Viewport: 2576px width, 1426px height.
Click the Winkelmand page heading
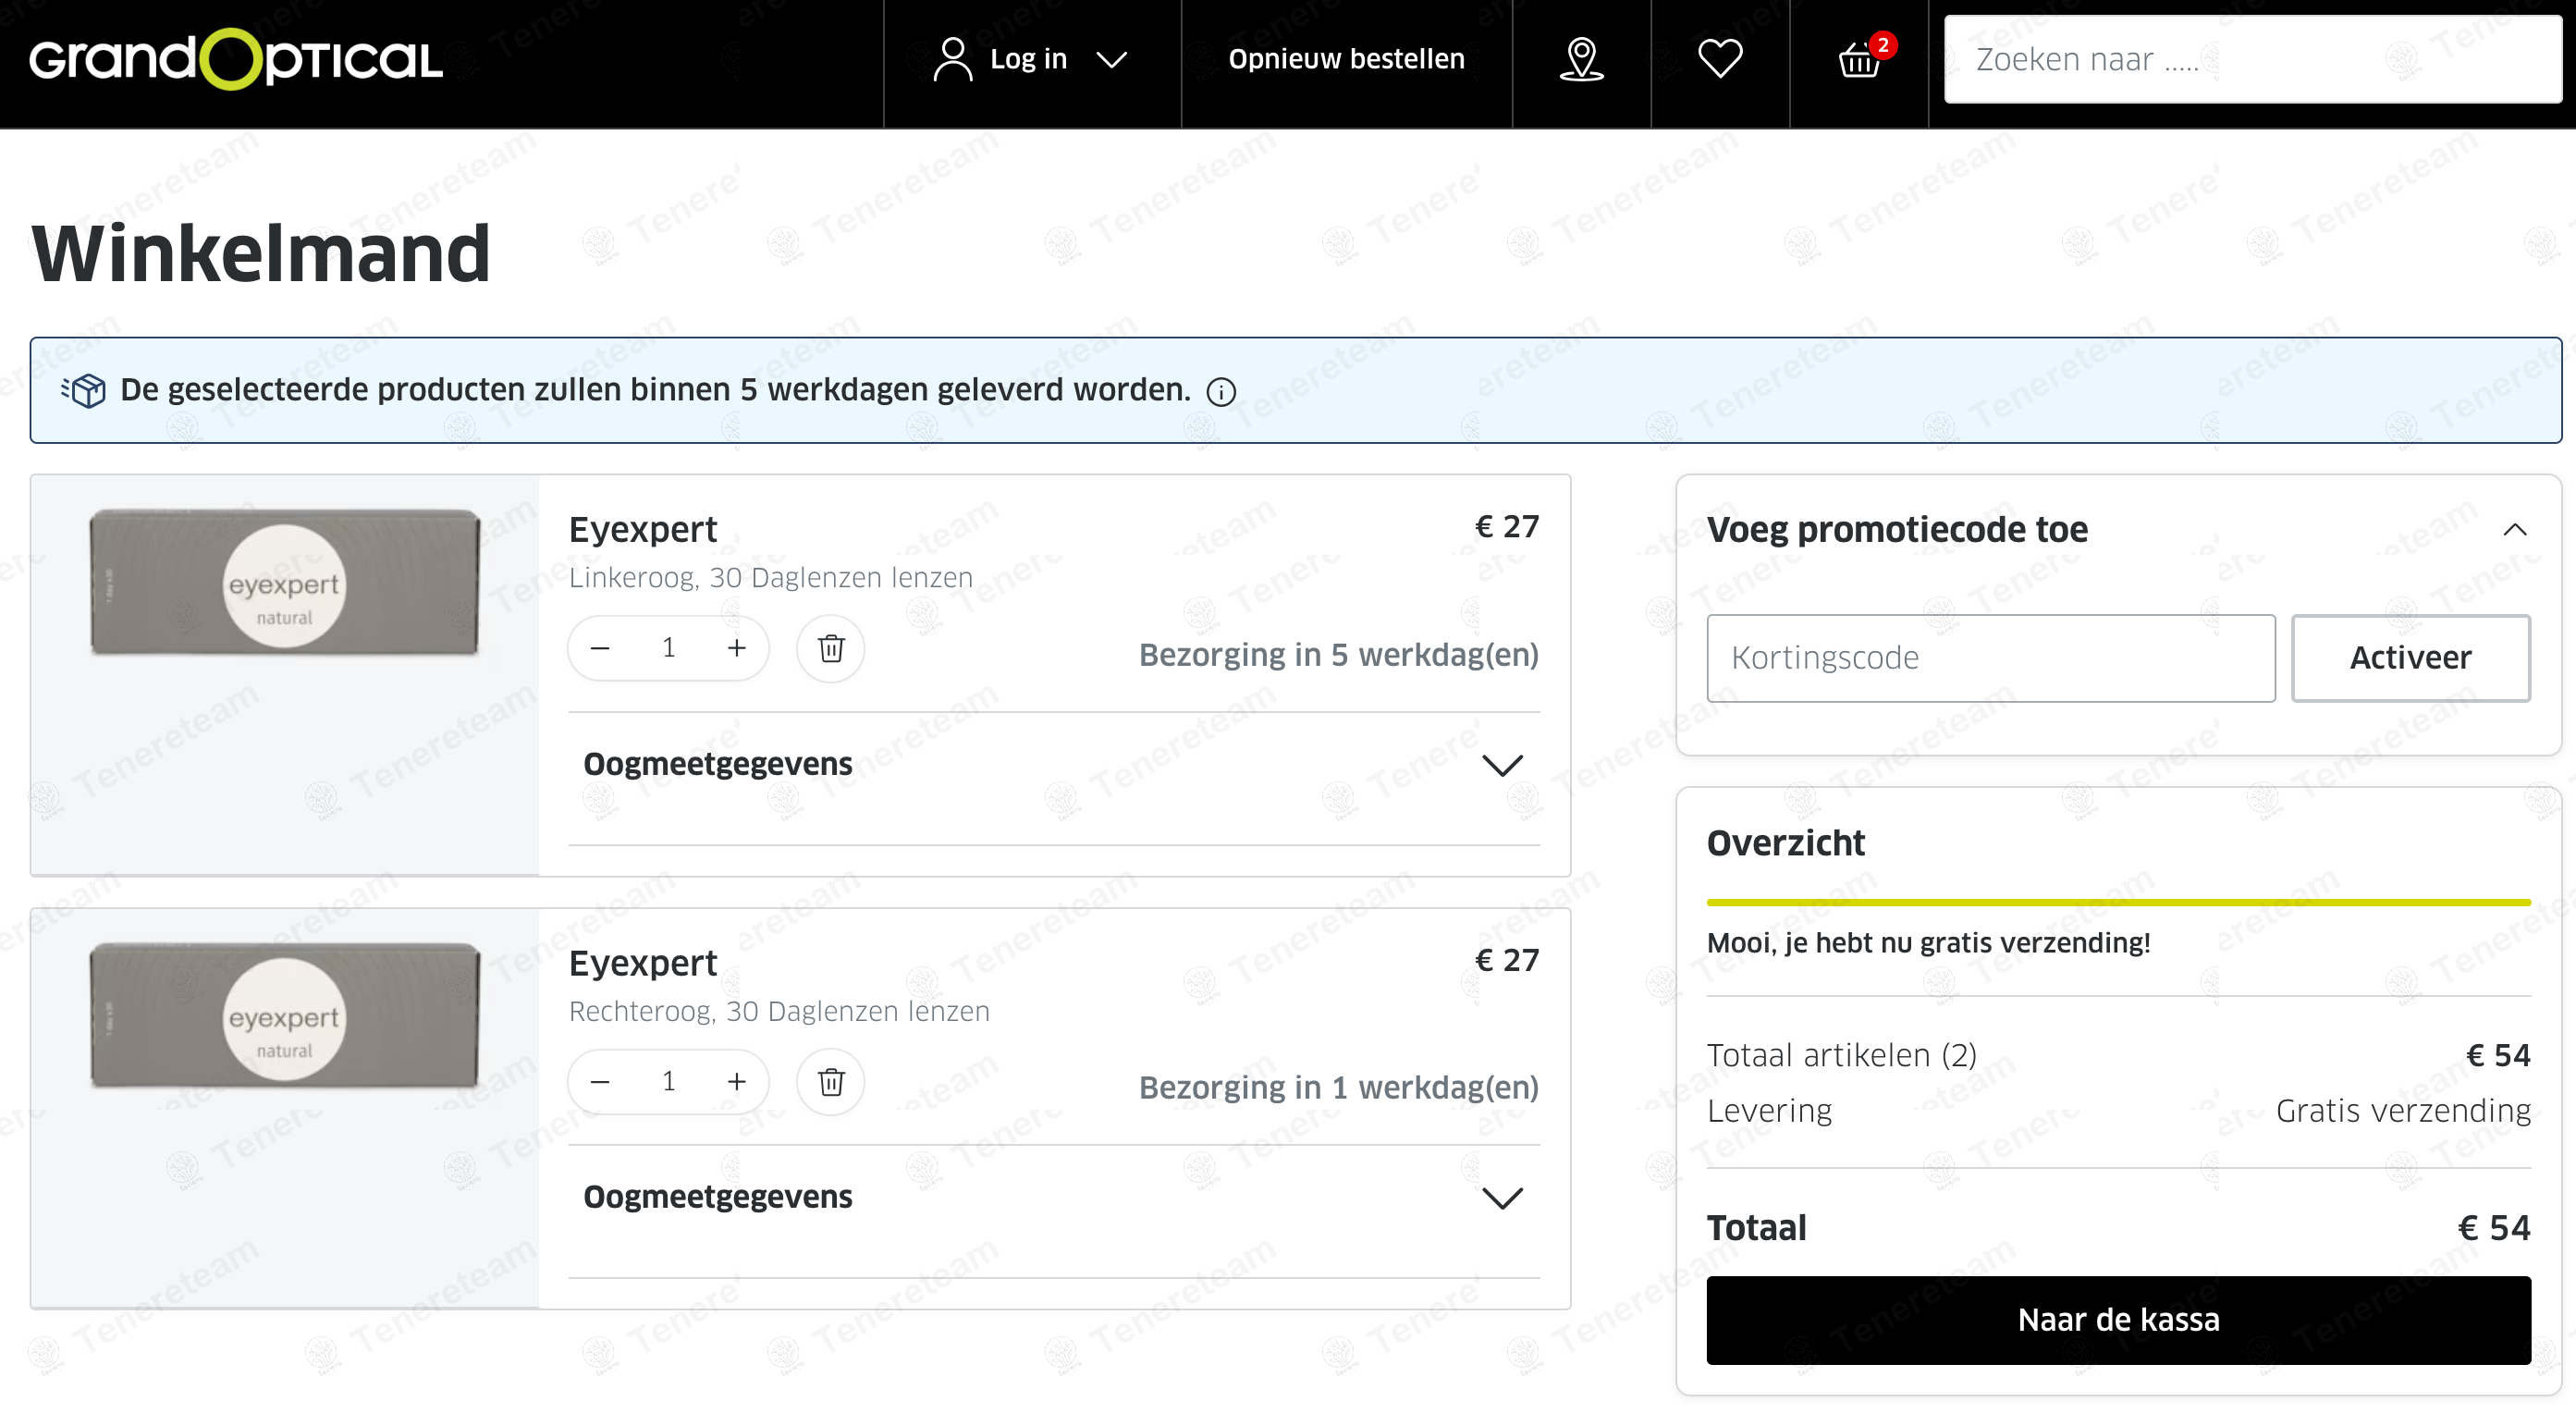(x=261, y=254)
